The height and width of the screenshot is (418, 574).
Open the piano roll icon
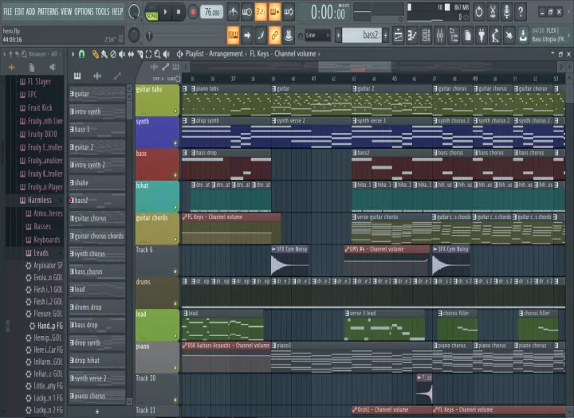tap(412, 36)
